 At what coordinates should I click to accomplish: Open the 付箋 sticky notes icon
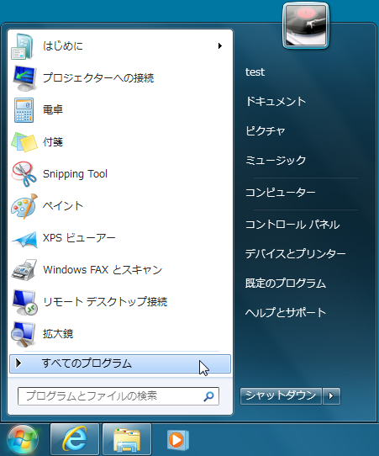24,142
